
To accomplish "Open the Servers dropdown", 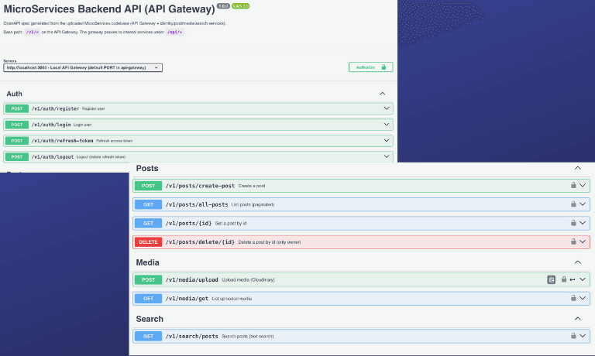I will (x=83, y=67).
